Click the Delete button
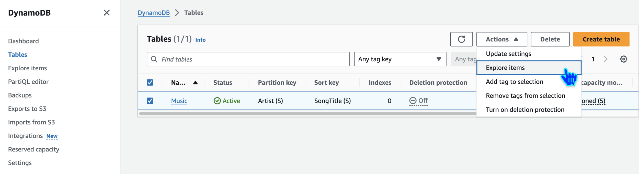The height and width of the screenshot is (174, 639). point(550,39)
